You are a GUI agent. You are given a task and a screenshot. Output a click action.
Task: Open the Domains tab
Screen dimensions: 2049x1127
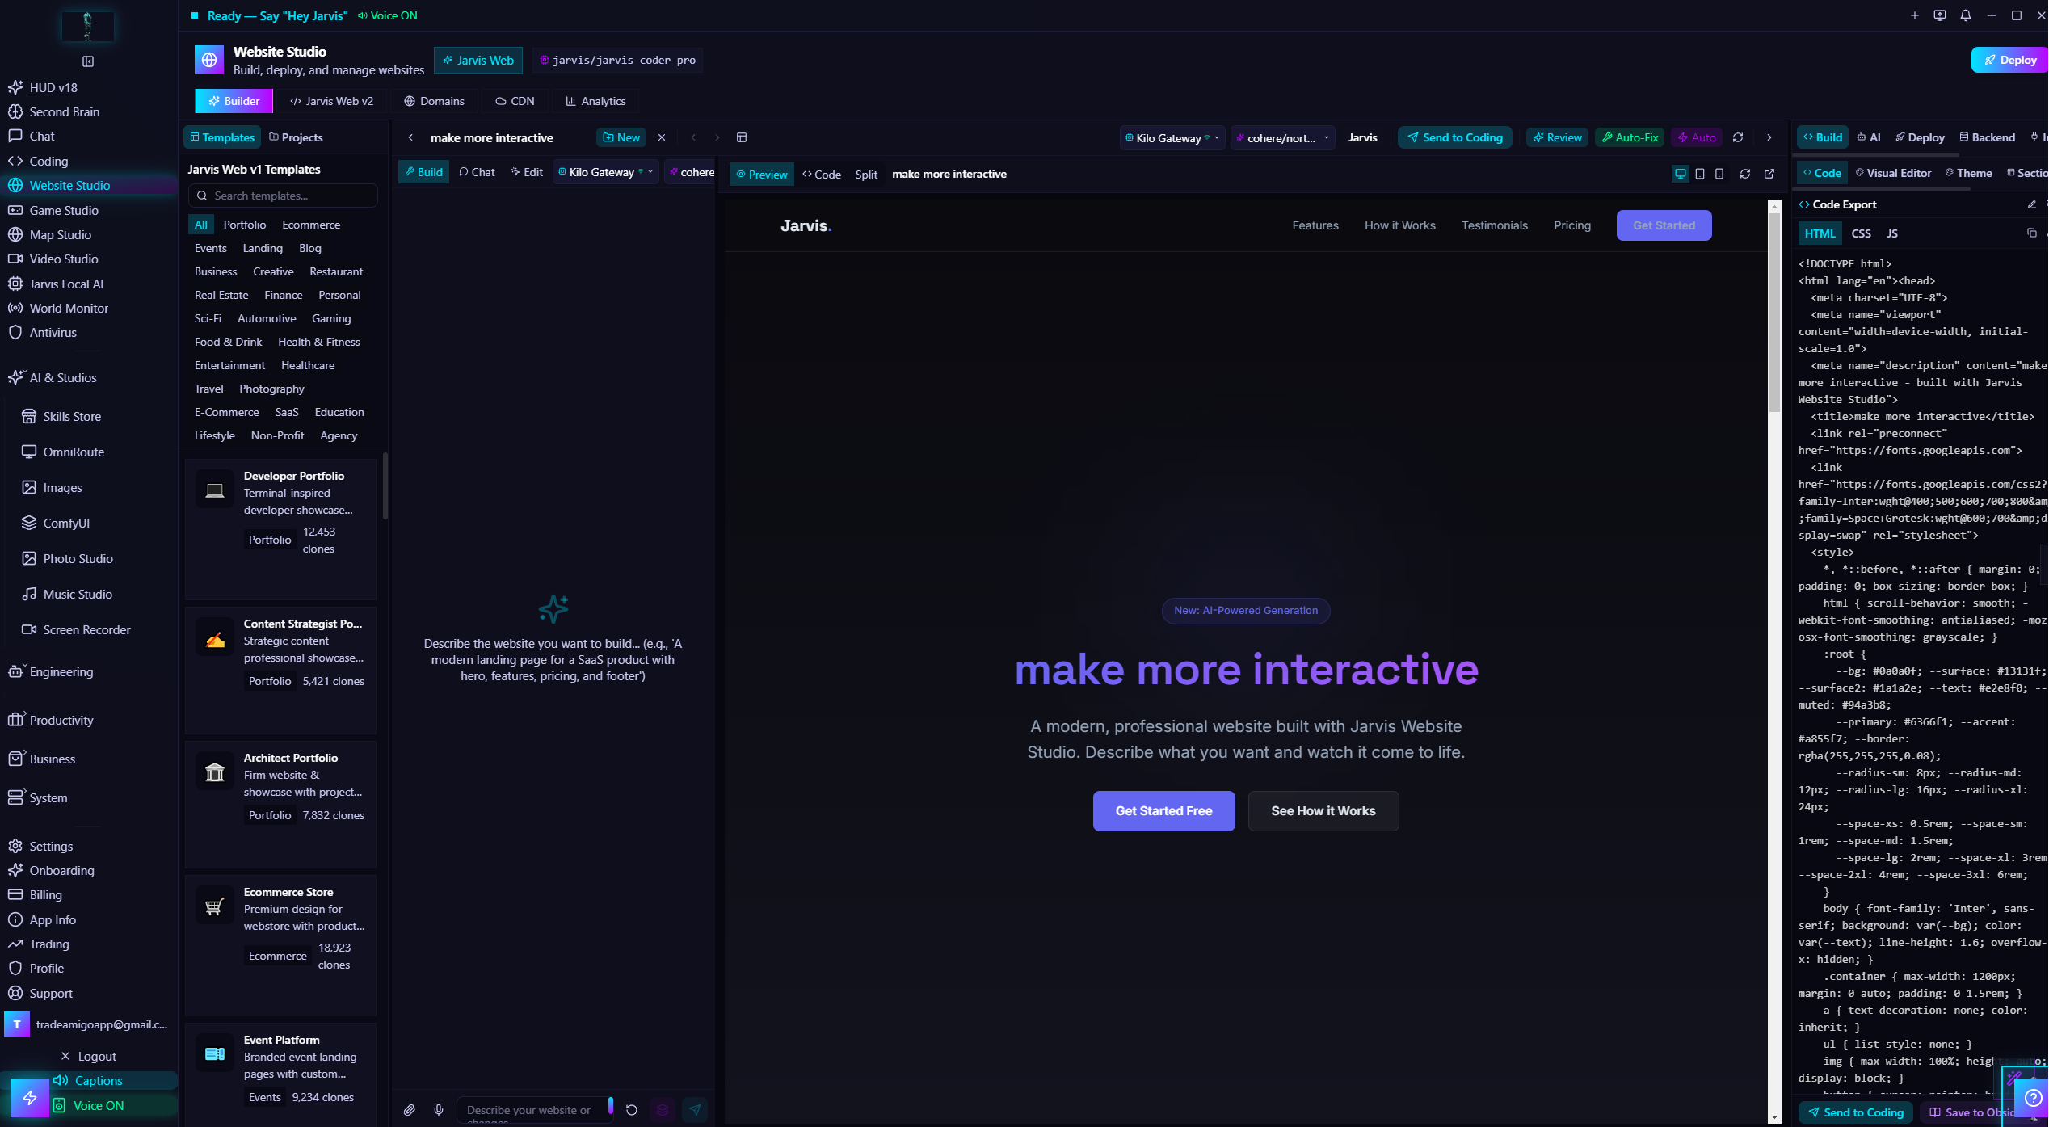[x=434, y=101]
